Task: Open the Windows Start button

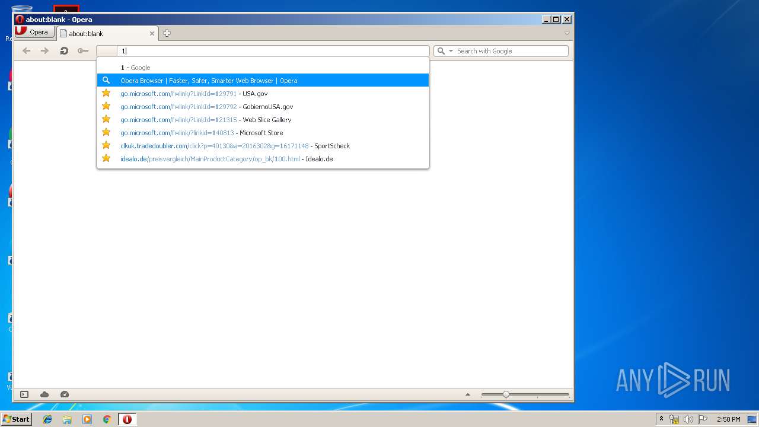Action: click(16, 419)
